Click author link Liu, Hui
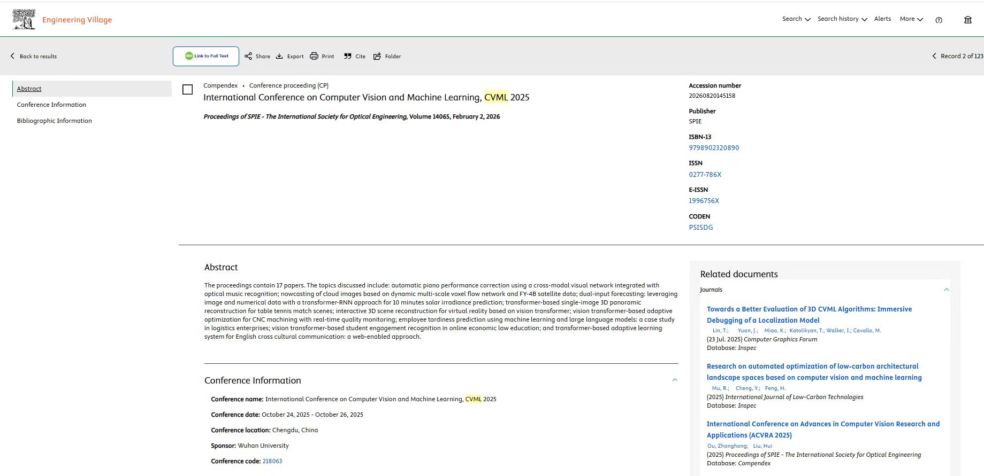Screen dimensions: 984x476 [762, 446]
